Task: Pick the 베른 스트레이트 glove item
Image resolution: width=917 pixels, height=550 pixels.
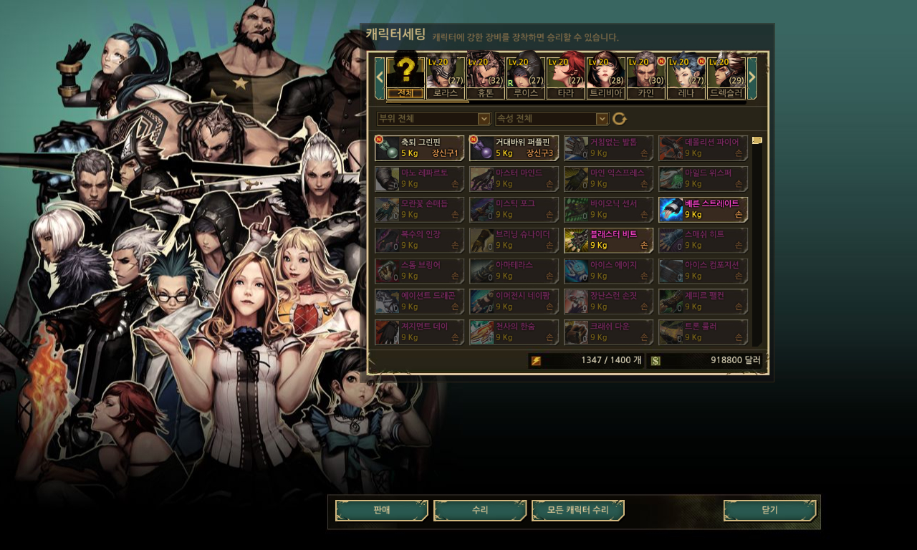Action: (704, 210)
